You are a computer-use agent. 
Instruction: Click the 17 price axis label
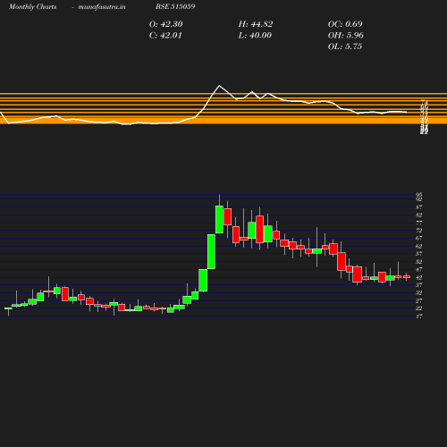419,316
